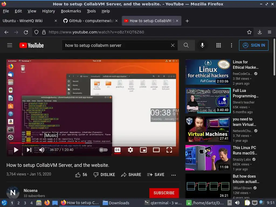Image resolution: width=276 pixels, height=207 pixels.
Task: Open YouTube settings three-dot menu
Action: (x=232, y=45)
